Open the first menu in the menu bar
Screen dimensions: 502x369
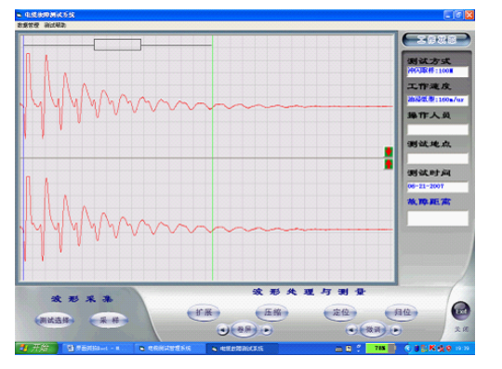pyautogui.click(x=28, y=25)
